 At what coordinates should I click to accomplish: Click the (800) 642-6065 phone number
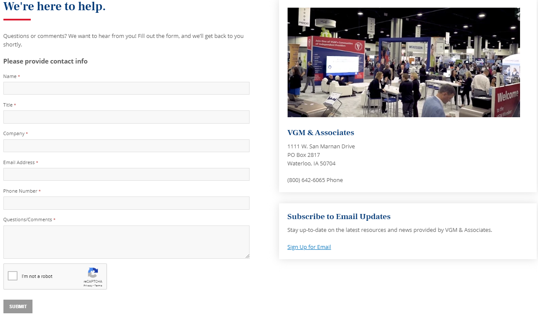[306, 180]
